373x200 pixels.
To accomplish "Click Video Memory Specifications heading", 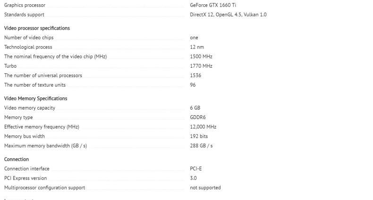I will (36, 98).
